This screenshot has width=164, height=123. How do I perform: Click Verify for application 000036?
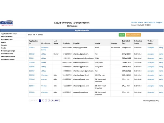click(x=161, y=75)
